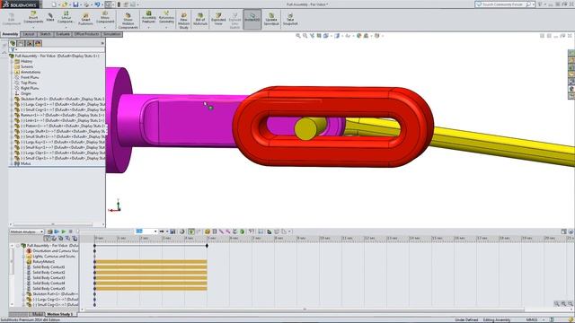
Task: Open the playback mode dropdown arrow
Action: [x=167, y=231]
